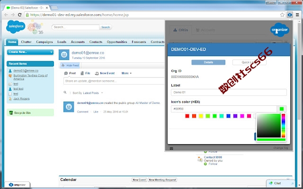Click the Icon's color HEX input field
The image size is (303, 189).
[x=224, y=109]
